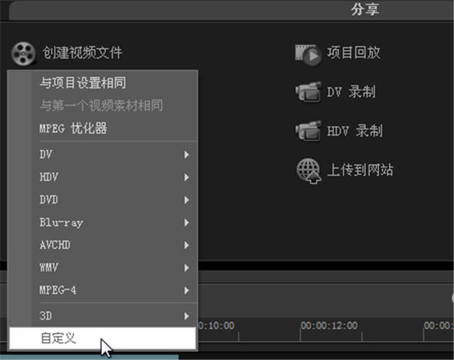Select 与第一个视频素材相同 menu entry
This screenshot has width=454, height=360.
[x=103, y=105]
